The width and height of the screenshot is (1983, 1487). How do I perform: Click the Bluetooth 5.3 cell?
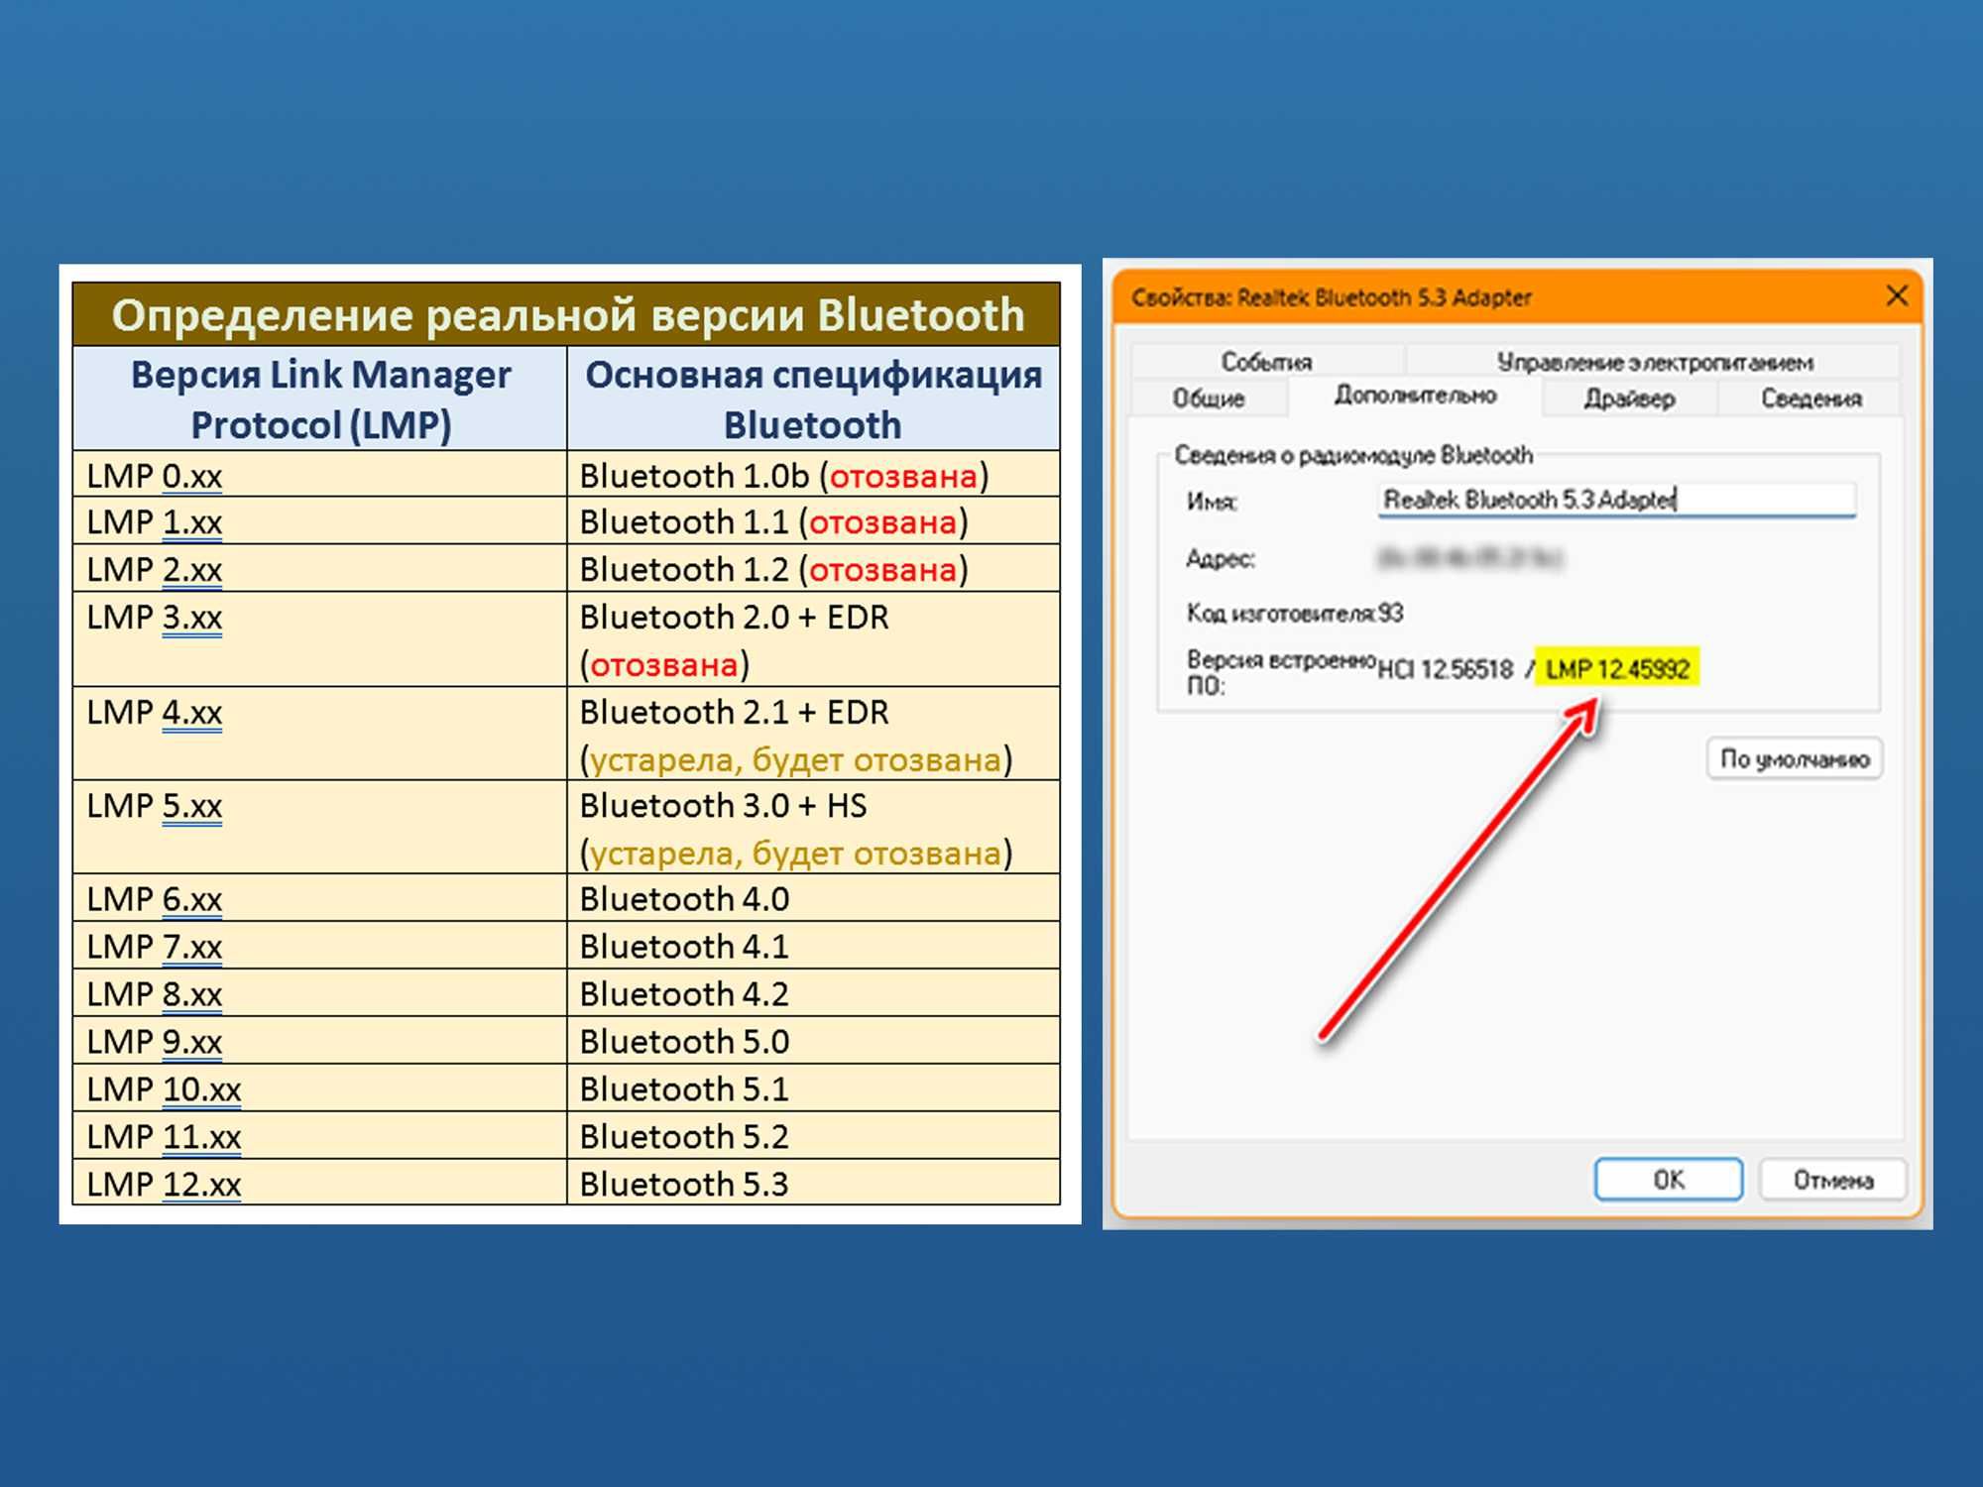(x=813, y=1183)
